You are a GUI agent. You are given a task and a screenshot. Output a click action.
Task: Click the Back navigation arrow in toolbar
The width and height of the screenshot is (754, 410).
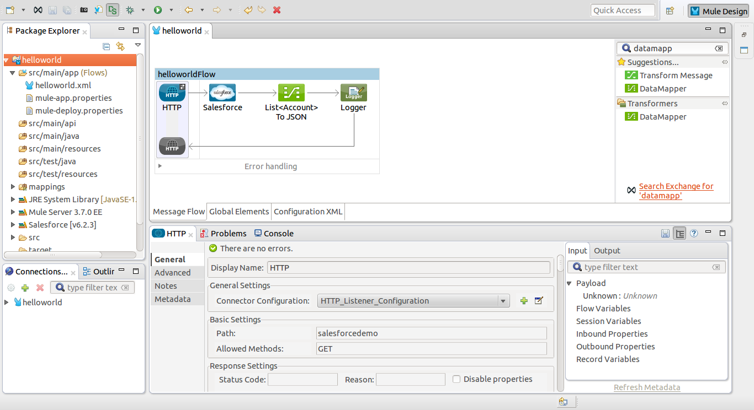click(189, 10)
